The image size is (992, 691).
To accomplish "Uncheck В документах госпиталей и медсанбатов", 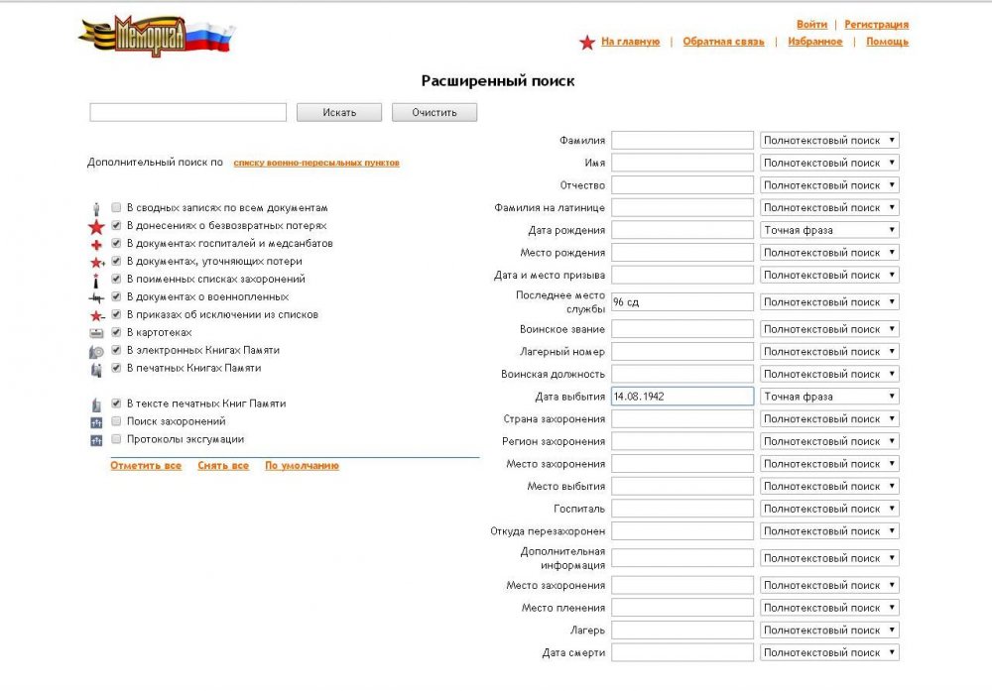I will click(x=116, y=243).
